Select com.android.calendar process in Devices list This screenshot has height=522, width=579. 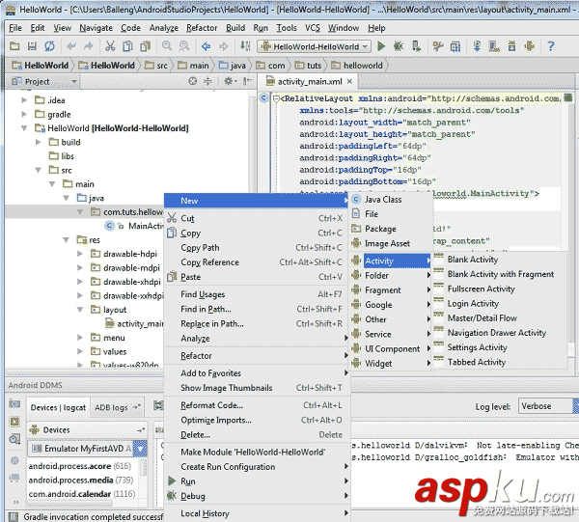point(82,494)
